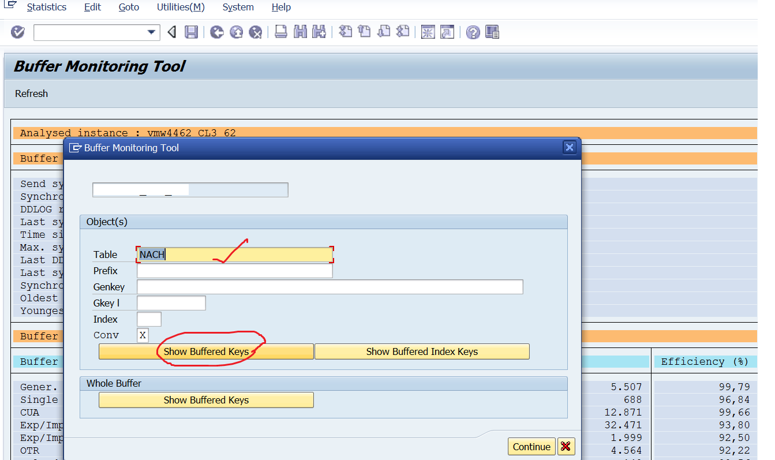
Task: Open the command field dropdown arrow
Action: pos(152,32)
